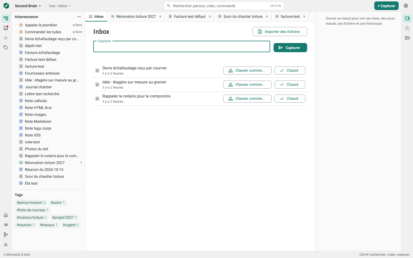Filter by the #urgent tag

pos(71,225)
